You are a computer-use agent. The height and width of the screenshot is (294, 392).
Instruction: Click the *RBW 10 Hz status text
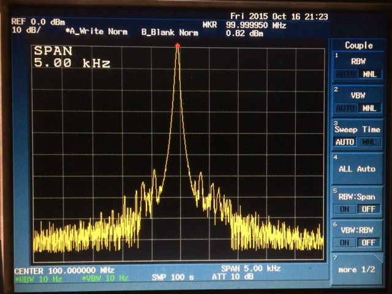(x=38, y=279)
